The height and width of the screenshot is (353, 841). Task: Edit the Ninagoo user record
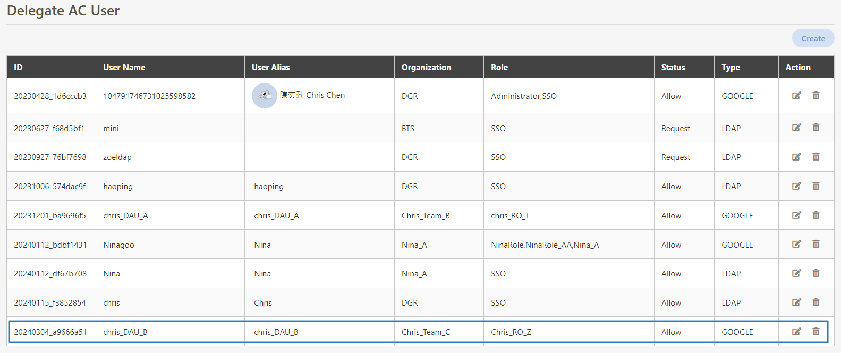(x=796, y=244)
